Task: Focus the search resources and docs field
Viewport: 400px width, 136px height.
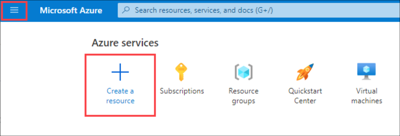Action: (x=258, y=10)
